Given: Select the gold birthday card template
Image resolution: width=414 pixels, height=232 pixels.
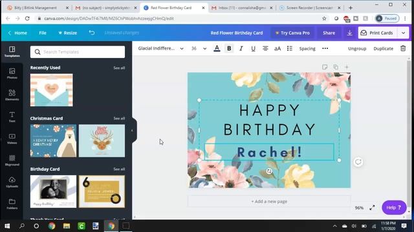Looking at the screenshot, I should point(102,191).
